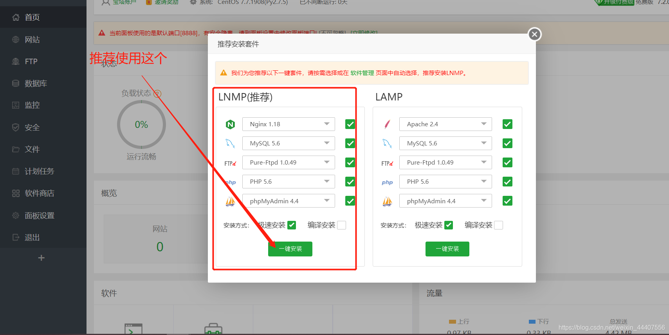Toggle 极速安装 checkbox in LNMP

pyautogui.click(x=292, y=225)
